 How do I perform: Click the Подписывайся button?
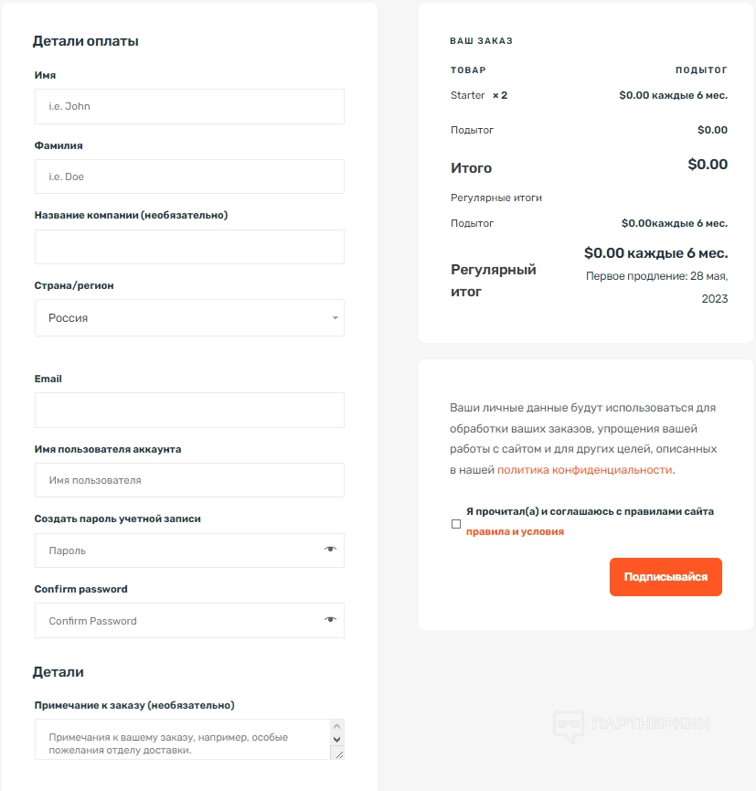point(665,577)
